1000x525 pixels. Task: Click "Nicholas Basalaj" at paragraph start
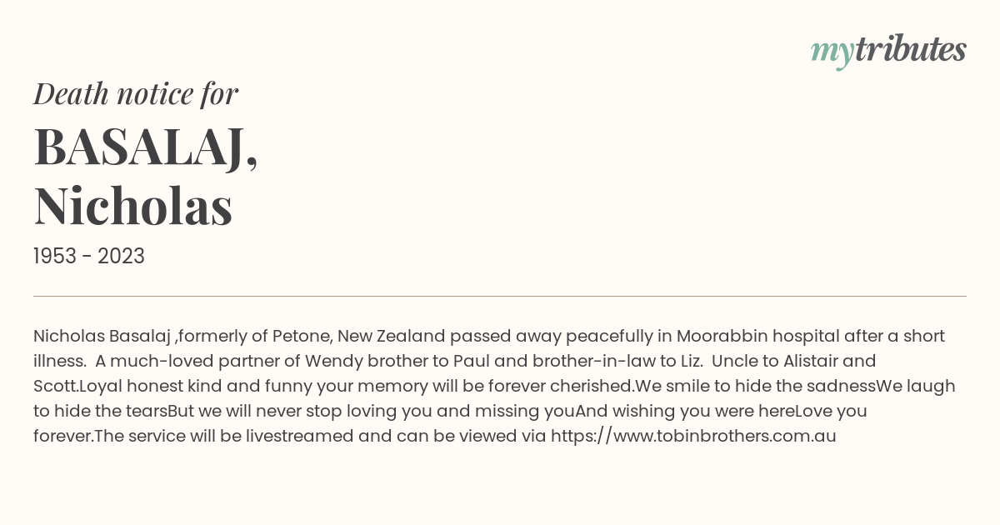102,336
